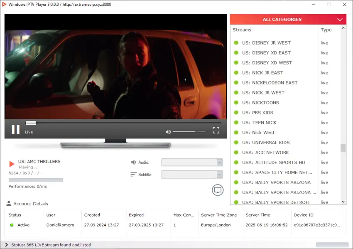The width and height of the screenshot is (353, 249).
Task: Close the IPTV Player window
Action: tap(345, 5)
